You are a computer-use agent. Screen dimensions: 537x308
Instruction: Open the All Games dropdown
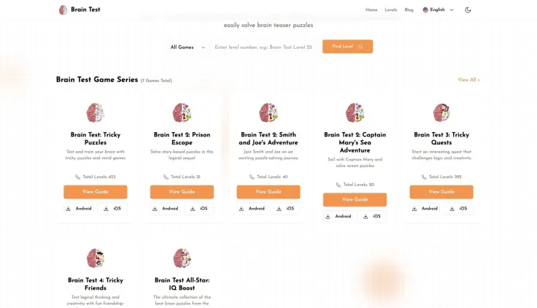click(x=188, y=47)
